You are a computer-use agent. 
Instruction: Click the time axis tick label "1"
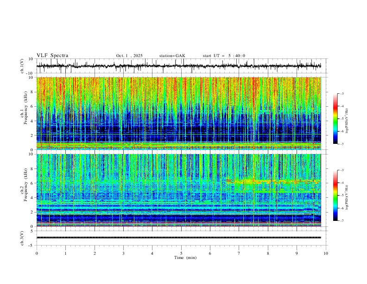(x=65, y=253)
